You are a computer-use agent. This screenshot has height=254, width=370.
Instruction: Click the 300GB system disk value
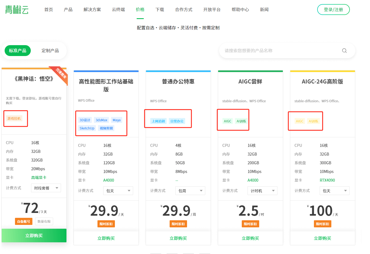click(325, 163)
